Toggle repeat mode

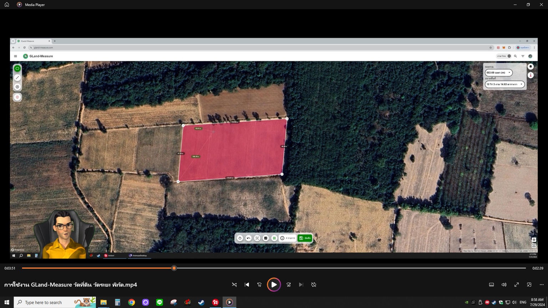(314, 284)
